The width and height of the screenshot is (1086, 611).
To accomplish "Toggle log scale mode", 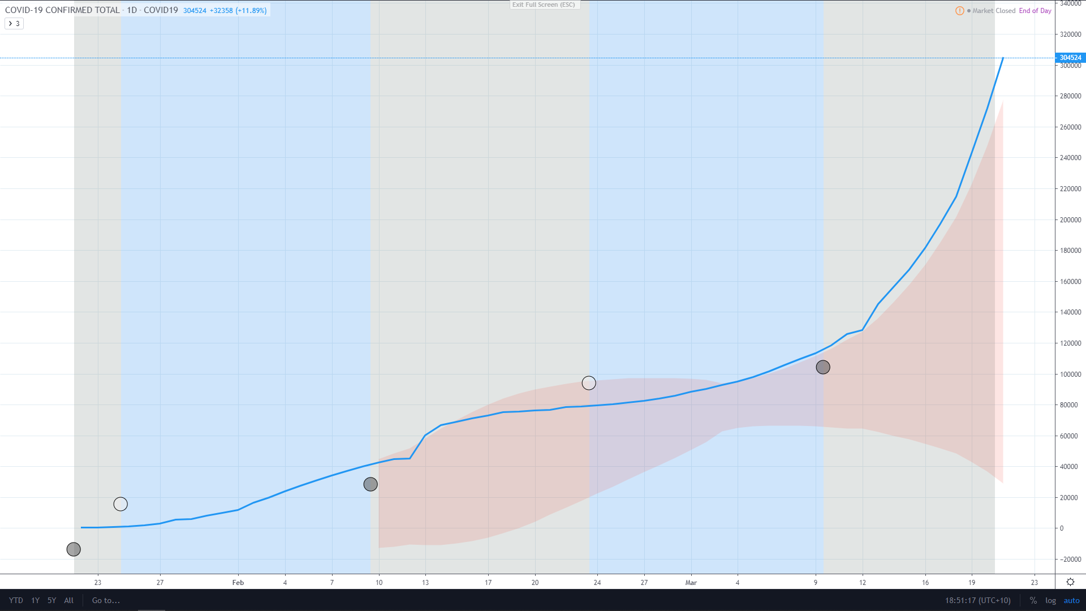I will click(1050, 601).
